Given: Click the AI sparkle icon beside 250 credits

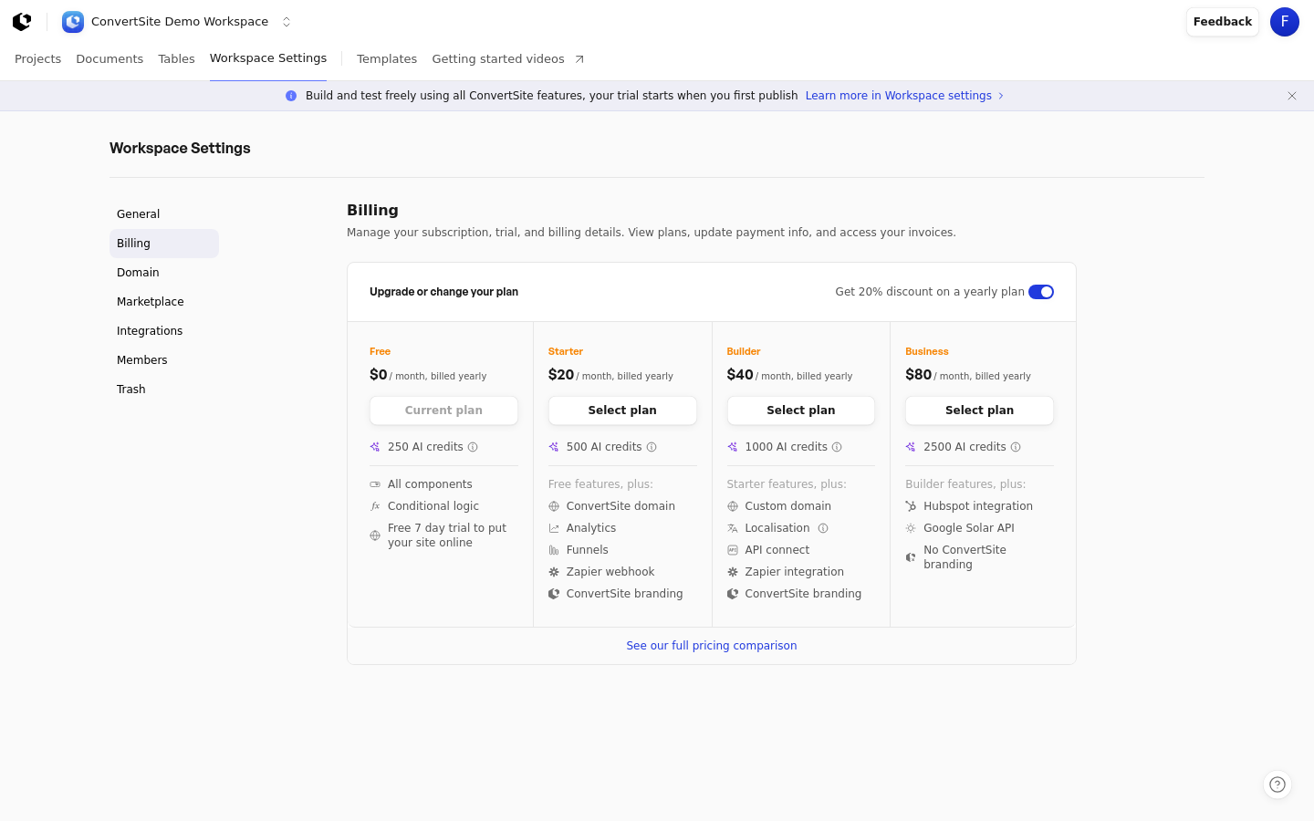Looking at the screenshot, I should [375, 447].
